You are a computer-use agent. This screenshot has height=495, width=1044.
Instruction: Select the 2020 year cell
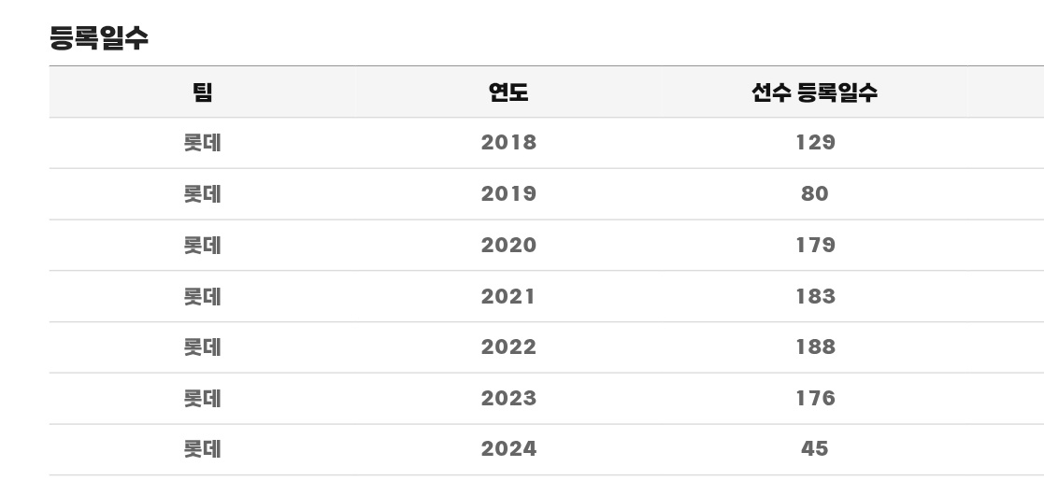(x=508, y=246)
